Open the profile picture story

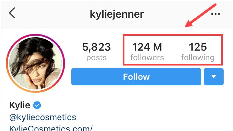(x=35, y=63)
